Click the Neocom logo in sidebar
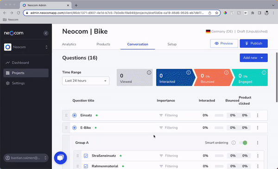The width and height of the screenshot is (278, 169). coord(13,33)
